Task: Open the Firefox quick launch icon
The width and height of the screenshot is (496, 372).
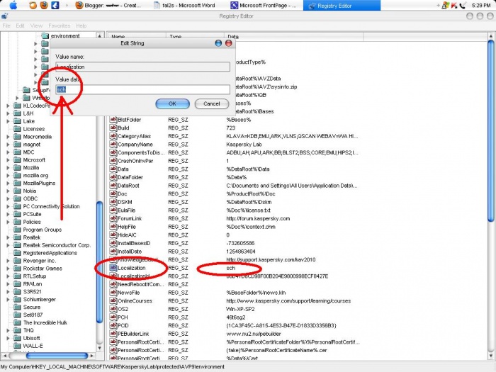Action: coord(44,5)
